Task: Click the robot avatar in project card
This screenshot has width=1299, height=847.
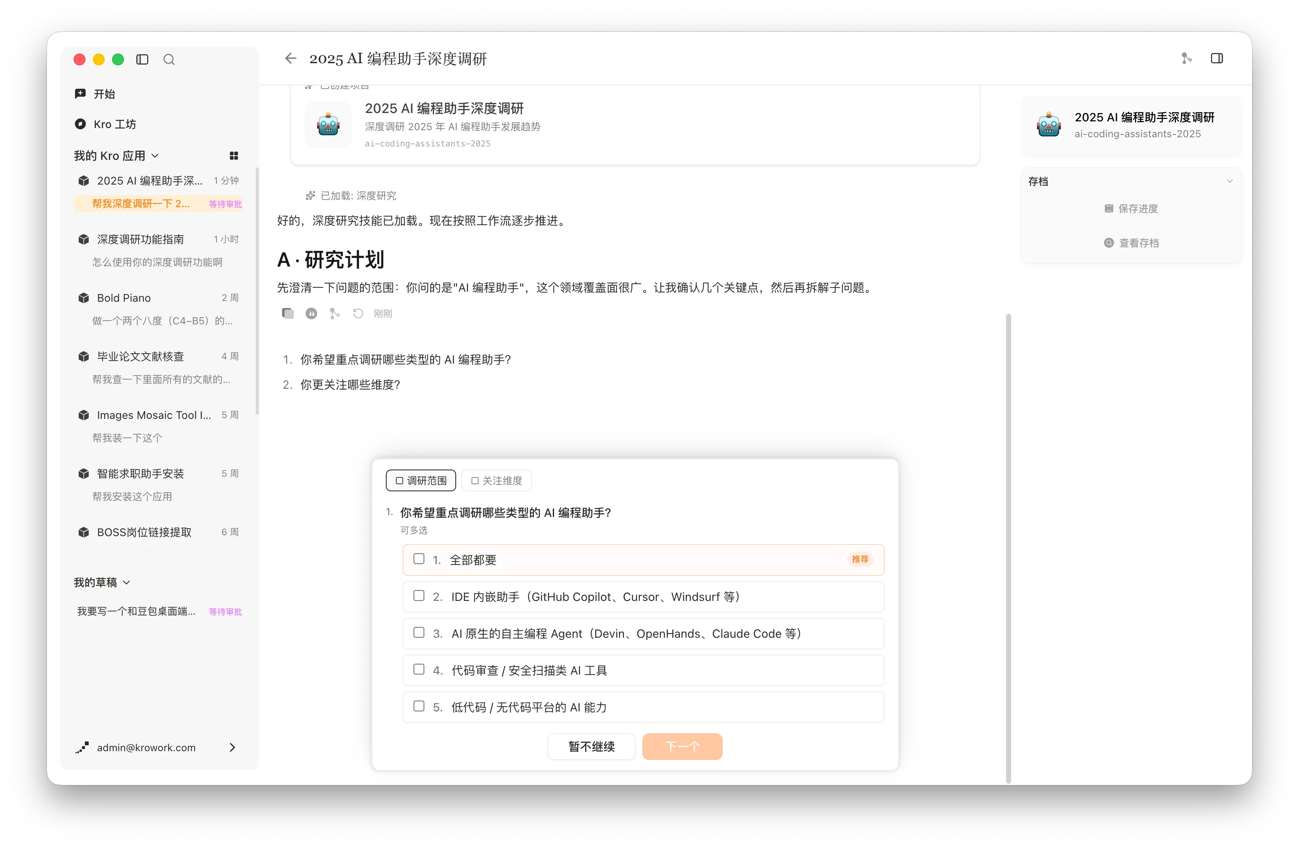Action: coord(328,124)
